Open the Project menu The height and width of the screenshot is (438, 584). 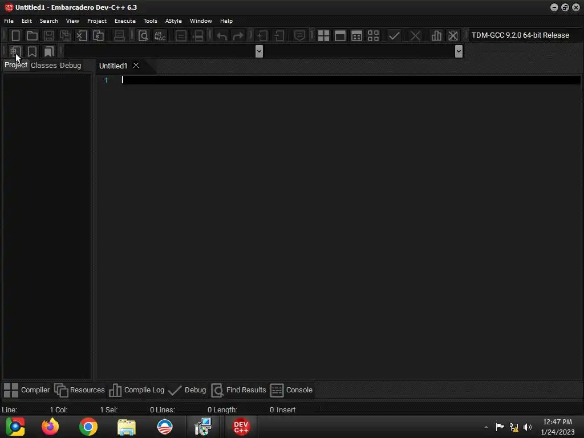pos(97,21)
